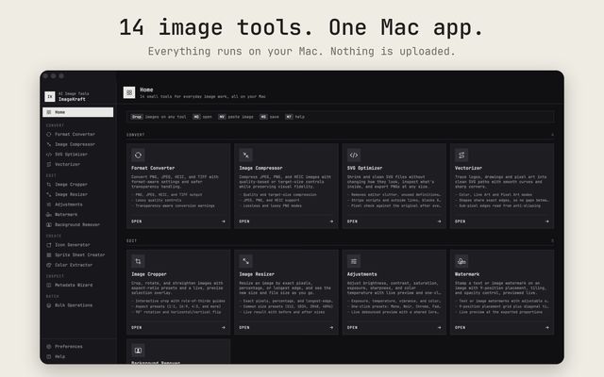Click the Image Resizer card icon
The image size is (604, 377).
(245, 261)
